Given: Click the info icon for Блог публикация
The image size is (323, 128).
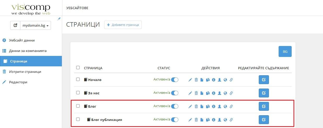Looking at the screenshot, I should [x=213, y=120].
